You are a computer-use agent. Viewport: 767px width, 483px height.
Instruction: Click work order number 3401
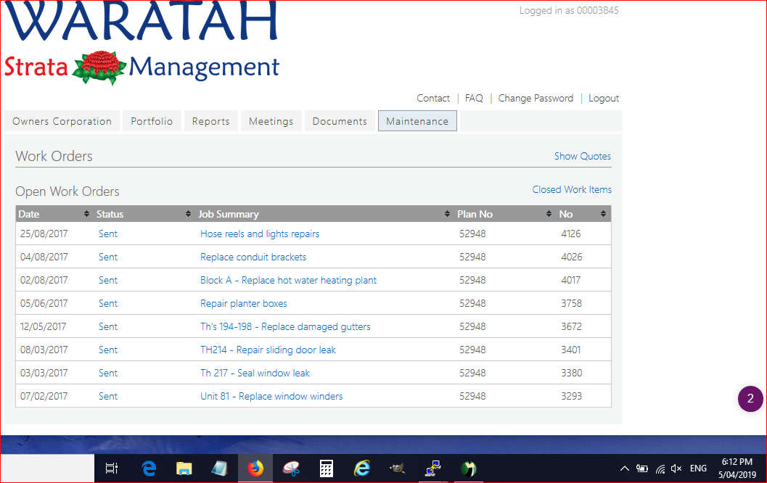coord(571,350)
